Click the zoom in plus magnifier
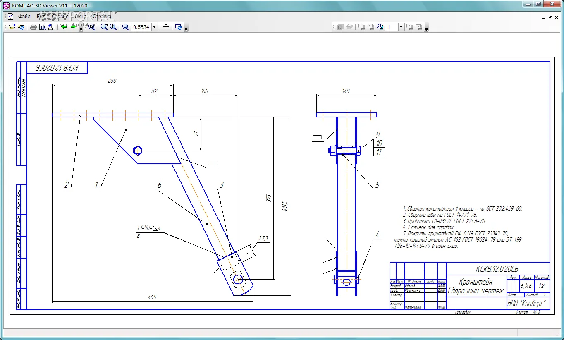 [126, 27]
